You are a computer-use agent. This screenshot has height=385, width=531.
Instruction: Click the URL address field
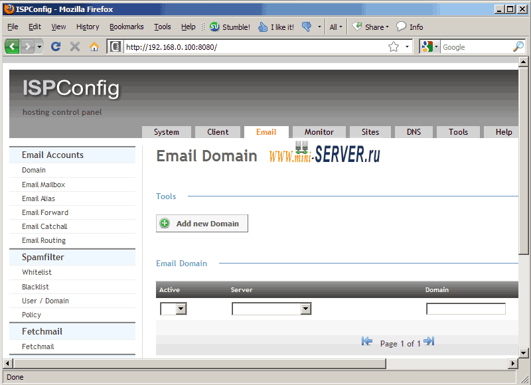click(255, 46)
